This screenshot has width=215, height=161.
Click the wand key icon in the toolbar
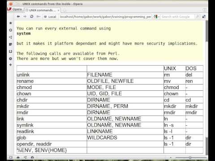[39, 17]
